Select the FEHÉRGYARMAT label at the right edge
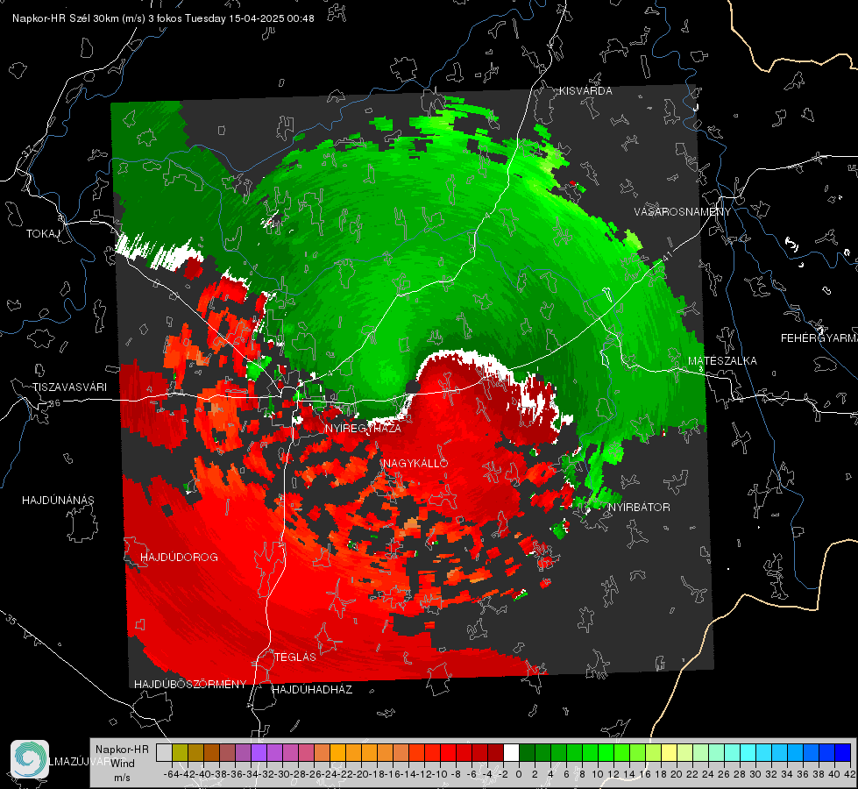 (x=819, y=338)
